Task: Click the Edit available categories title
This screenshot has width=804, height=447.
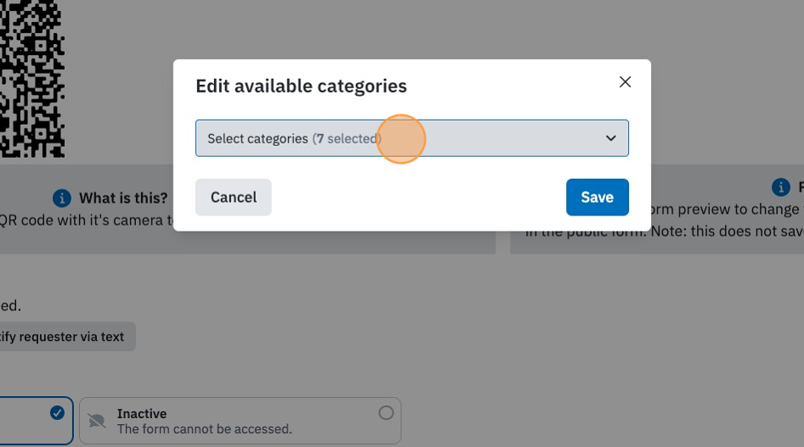Action: [302, 86]
